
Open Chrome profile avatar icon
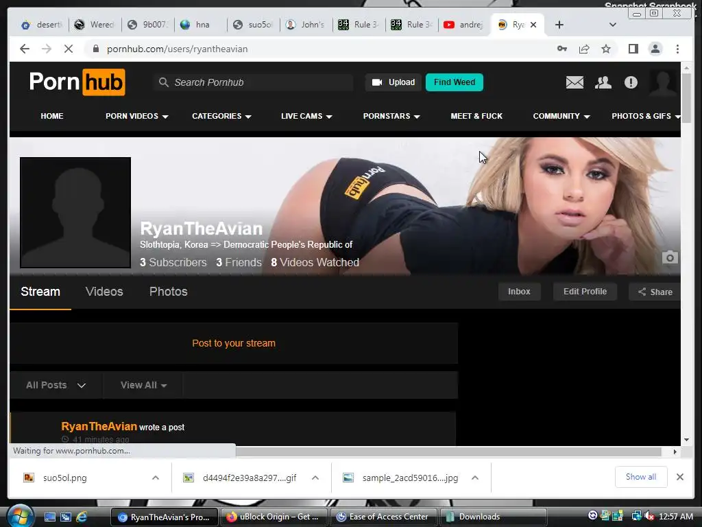click(655, 49)
